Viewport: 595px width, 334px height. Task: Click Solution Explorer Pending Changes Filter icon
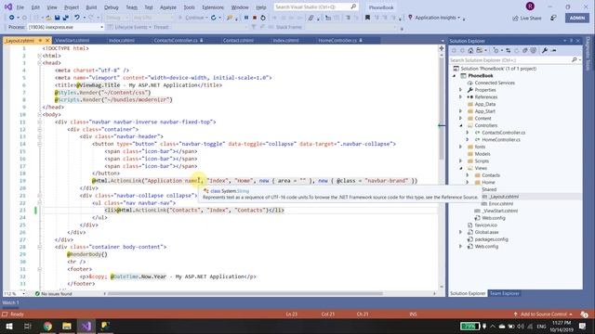[x=496, y=50]
